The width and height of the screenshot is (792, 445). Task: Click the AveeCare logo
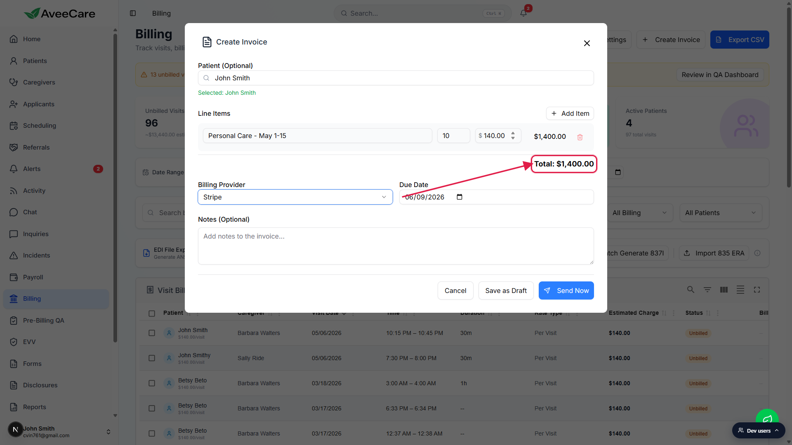[59, 13]
